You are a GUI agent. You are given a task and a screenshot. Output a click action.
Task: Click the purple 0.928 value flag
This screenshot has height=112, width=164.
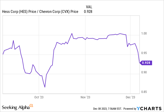pos(146,63)
